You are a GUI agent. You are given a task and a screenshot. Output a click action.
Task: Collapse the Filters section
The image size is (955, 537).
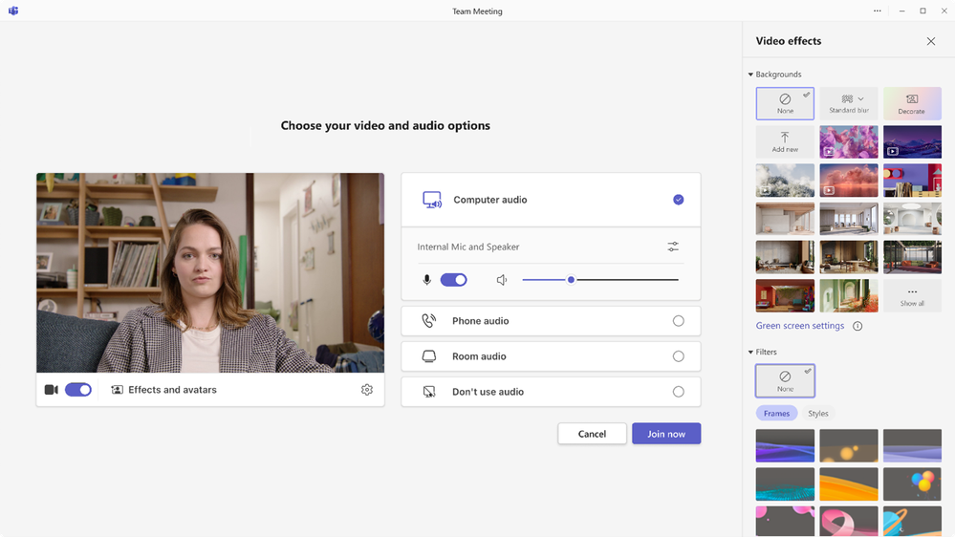[751, 352]
